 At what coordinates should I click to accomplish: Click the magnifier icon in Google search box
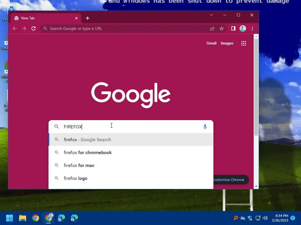coord(57,127)
